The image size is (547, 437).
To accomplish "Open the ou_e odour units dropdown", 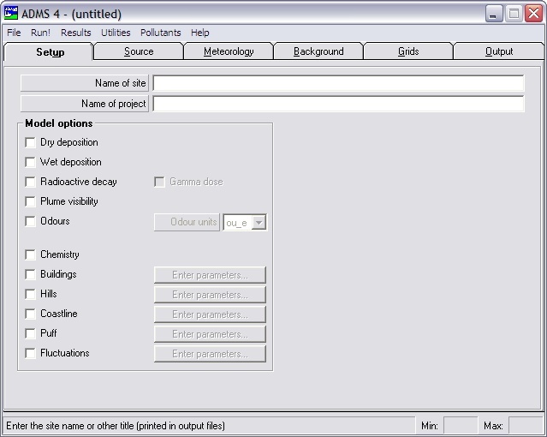I will click(x=259, y=223).
